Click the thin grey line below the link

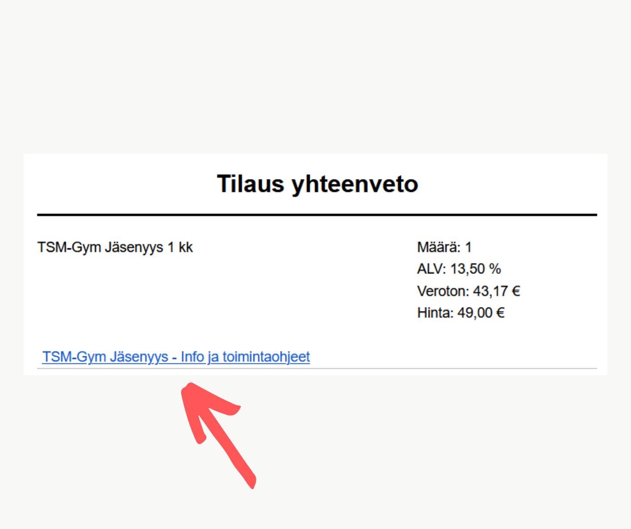[317, 369]
